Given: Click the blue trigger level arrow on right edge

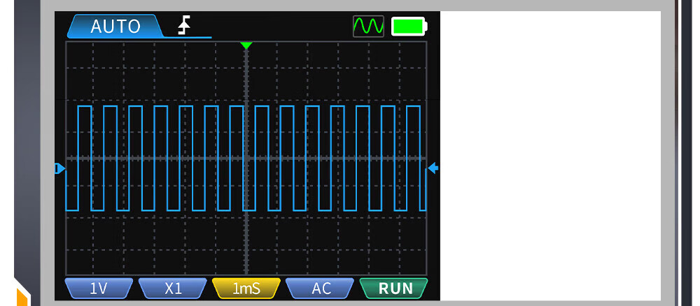Looking at the screenshot, I should (433, 168).
